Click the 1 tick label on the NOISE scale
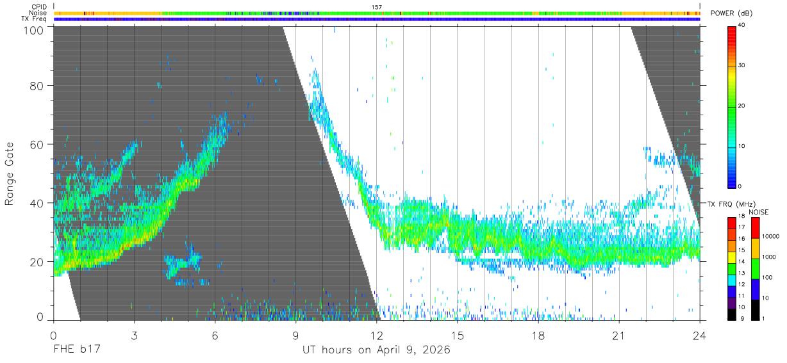Viewport: 787px width, 363px height. coord(764,319)
